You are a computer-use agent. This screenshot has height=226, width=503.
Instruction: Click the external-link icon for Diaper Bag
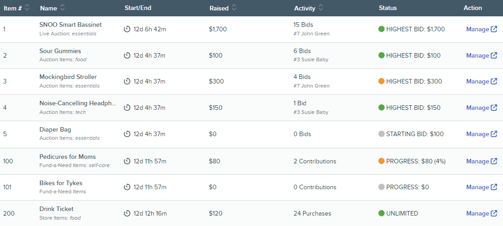(x=494, y=134)
